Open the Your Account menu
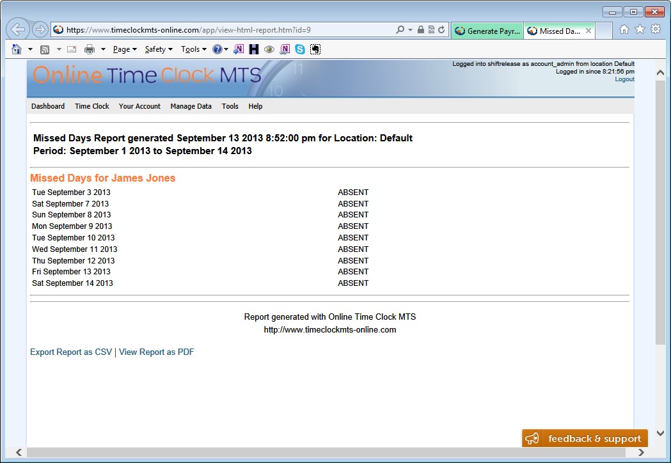This screenshot has height=463, width=671. pyautogui.click(x=139, y=106)
